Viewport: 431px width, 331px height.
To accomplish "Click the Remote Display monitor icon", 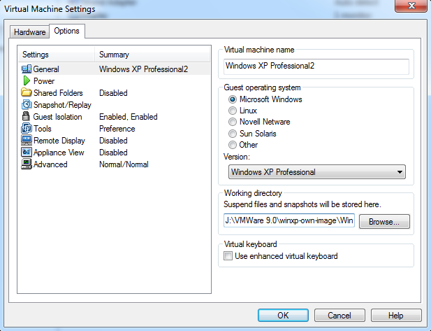I will (27, 140).
